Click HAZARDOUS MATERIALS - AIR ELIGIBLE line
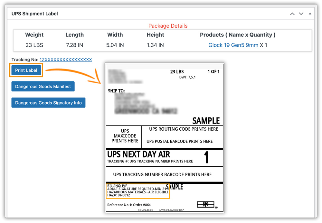 click(138, 192)
